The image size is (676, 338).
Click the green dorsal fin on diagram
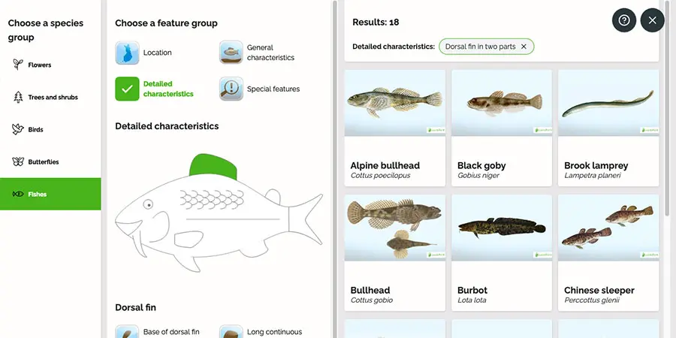tap(213, 167)
